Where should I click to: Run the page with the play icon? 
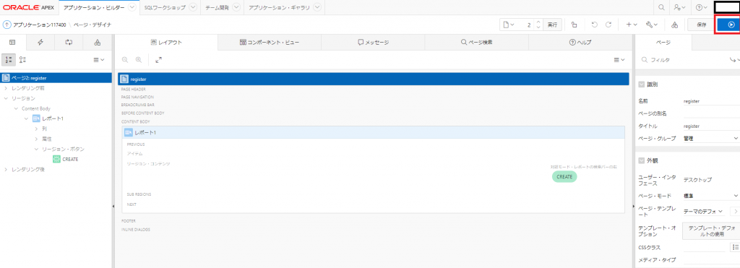click(x=731, y=25)
